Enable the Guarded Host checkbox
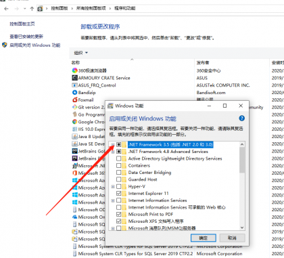 pyautogui.click(x=118, y=179)
